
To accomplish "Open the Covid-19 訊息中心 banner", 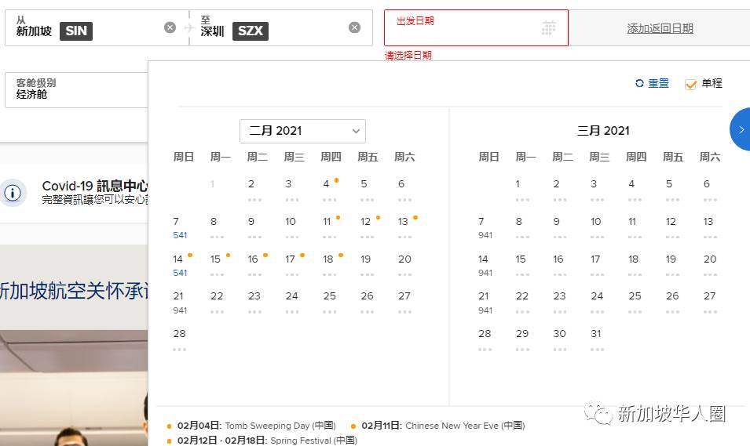I will tap(74, 193).
